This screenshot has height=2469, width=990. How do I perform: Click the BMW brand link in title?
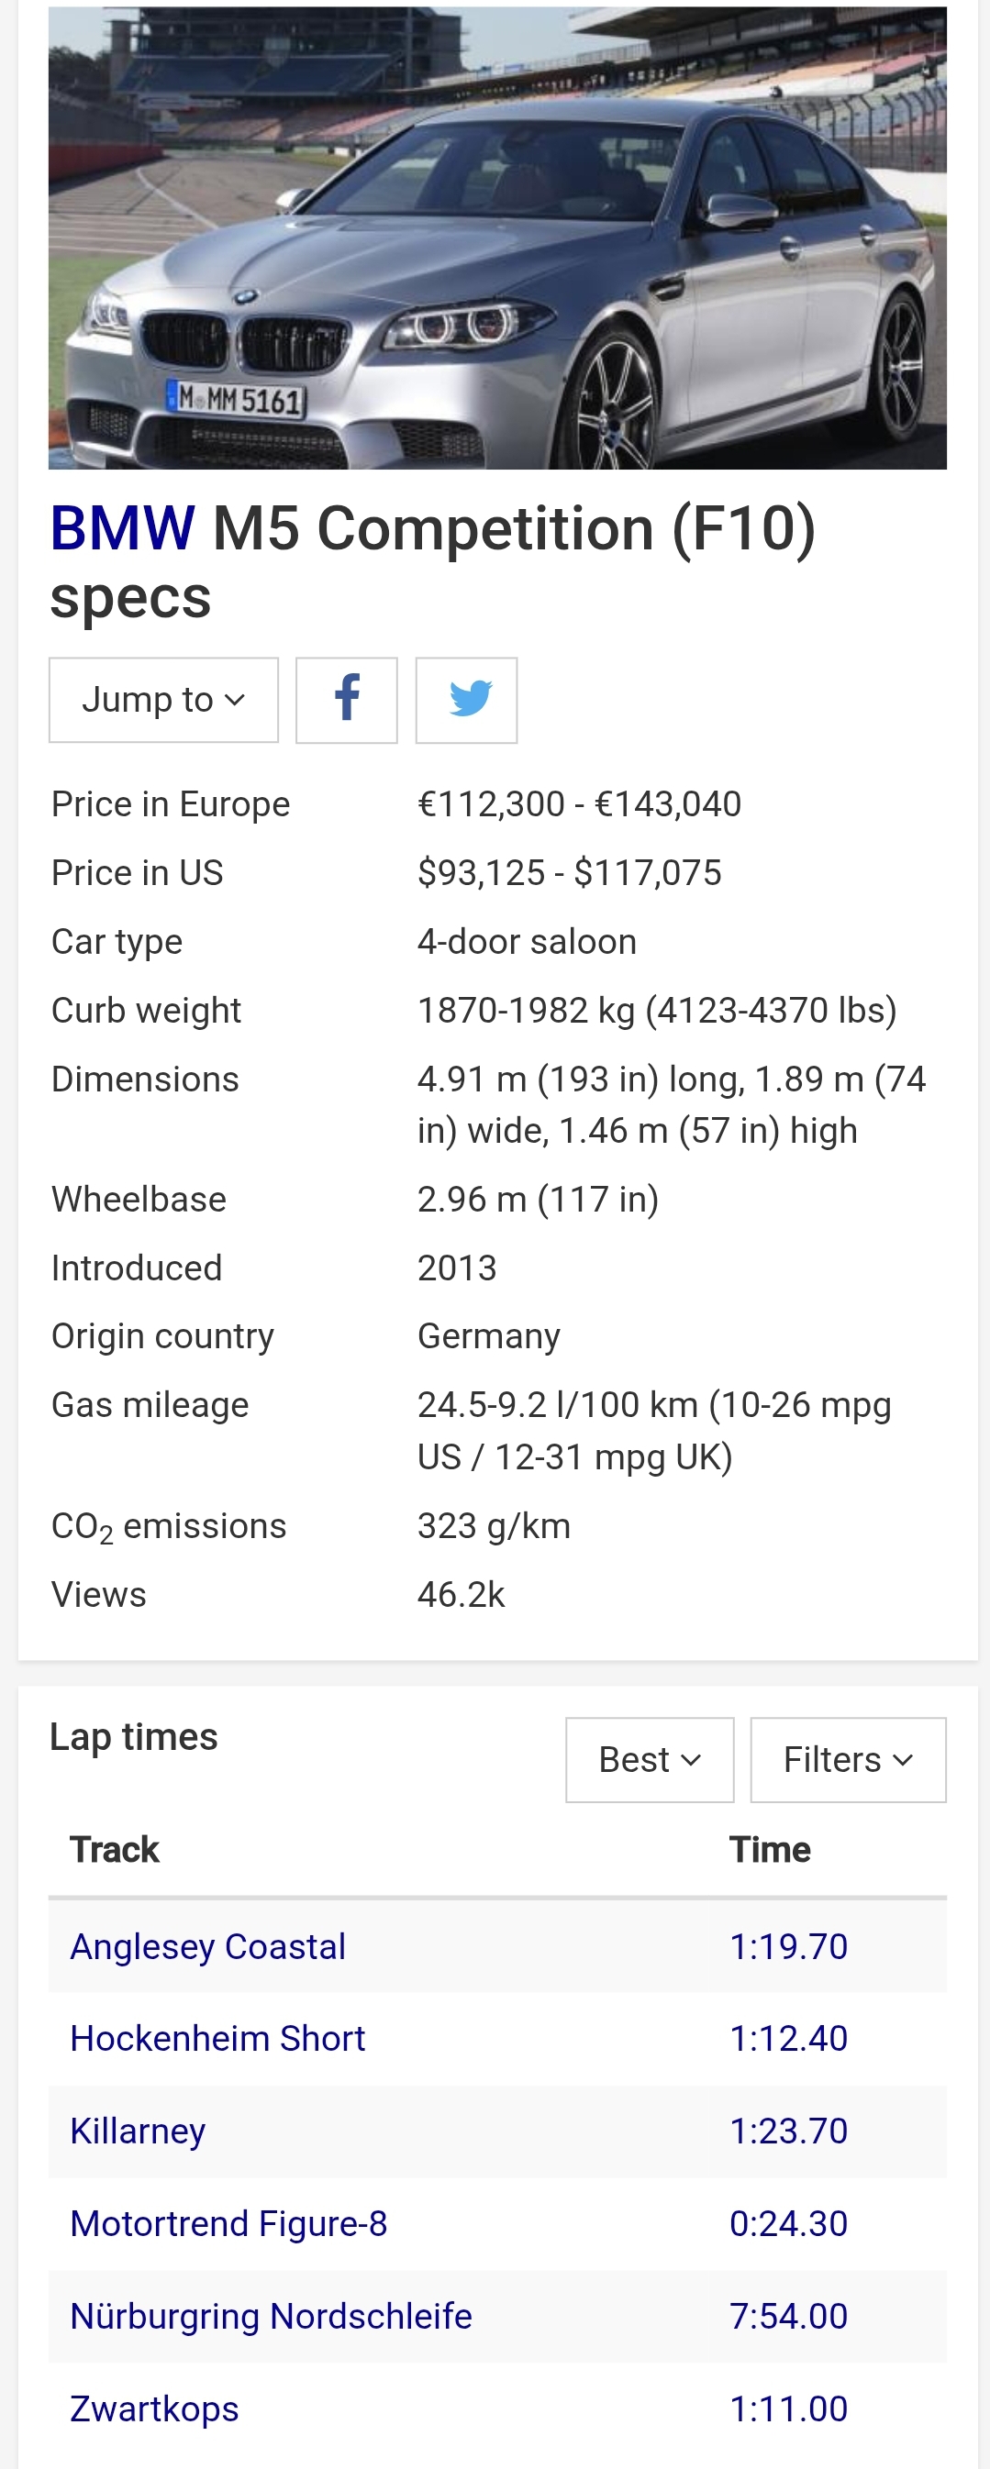pyautogui.click(x=122, y=528)
